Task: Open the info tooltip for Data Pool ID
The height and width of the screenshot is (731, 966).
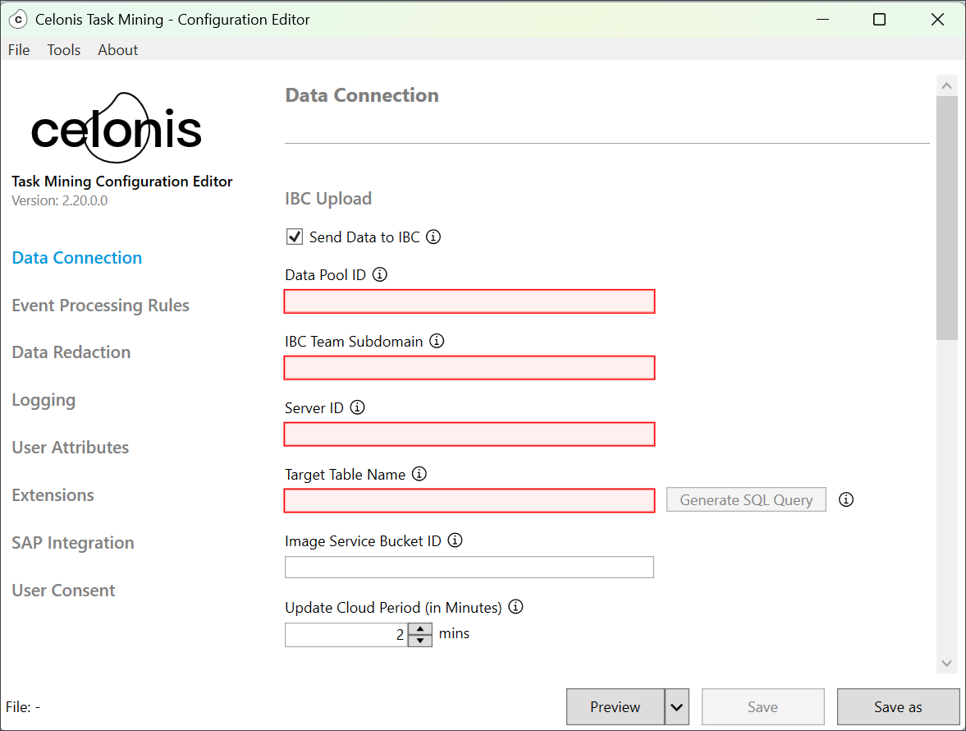Action: (379, 274)
